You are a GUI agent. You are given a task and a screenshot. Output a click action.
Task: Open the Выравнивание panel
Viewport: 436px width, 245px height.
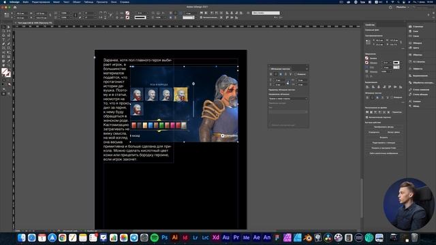tap(418, 76)
